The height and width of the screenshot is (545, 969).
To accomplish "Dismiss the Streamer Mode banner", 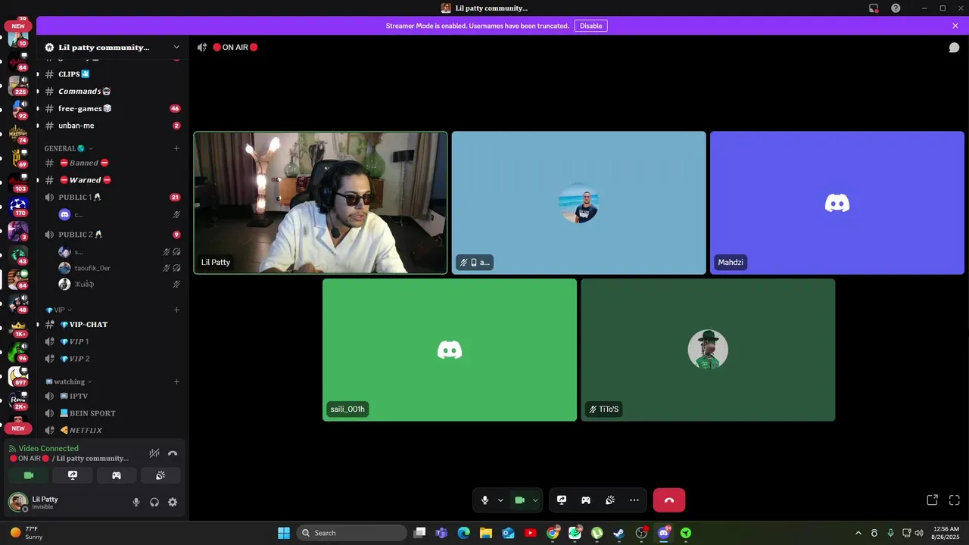I will point(955,26).
